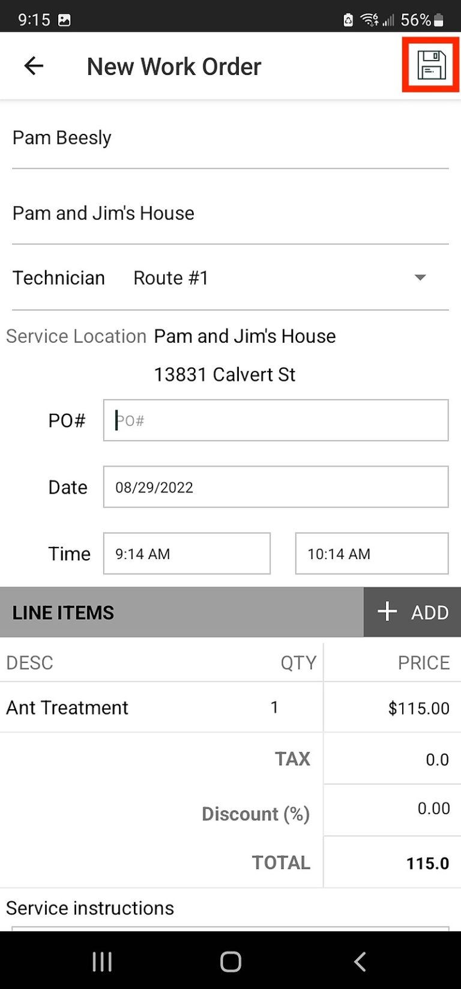
Task: Tap the plus icon to add a line item
Action: pos(387,612)
